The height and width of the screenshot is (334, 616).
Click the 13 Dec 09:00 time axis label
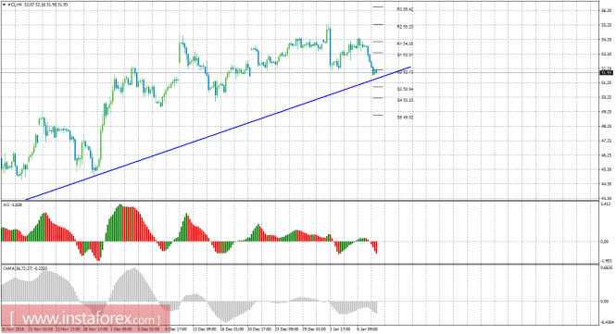tap(205, 329)
